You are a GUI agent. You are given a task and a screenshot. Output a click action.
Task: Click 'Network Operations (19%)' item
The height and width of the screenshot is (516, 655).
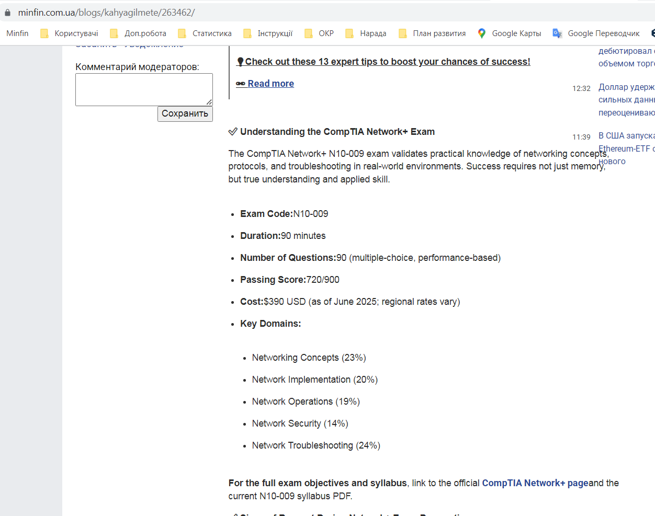306,402
